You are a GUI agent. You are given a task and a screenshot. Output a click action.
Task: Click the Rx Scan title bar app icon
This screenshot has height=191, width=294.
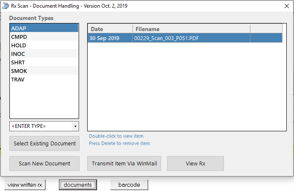[6, 6]
